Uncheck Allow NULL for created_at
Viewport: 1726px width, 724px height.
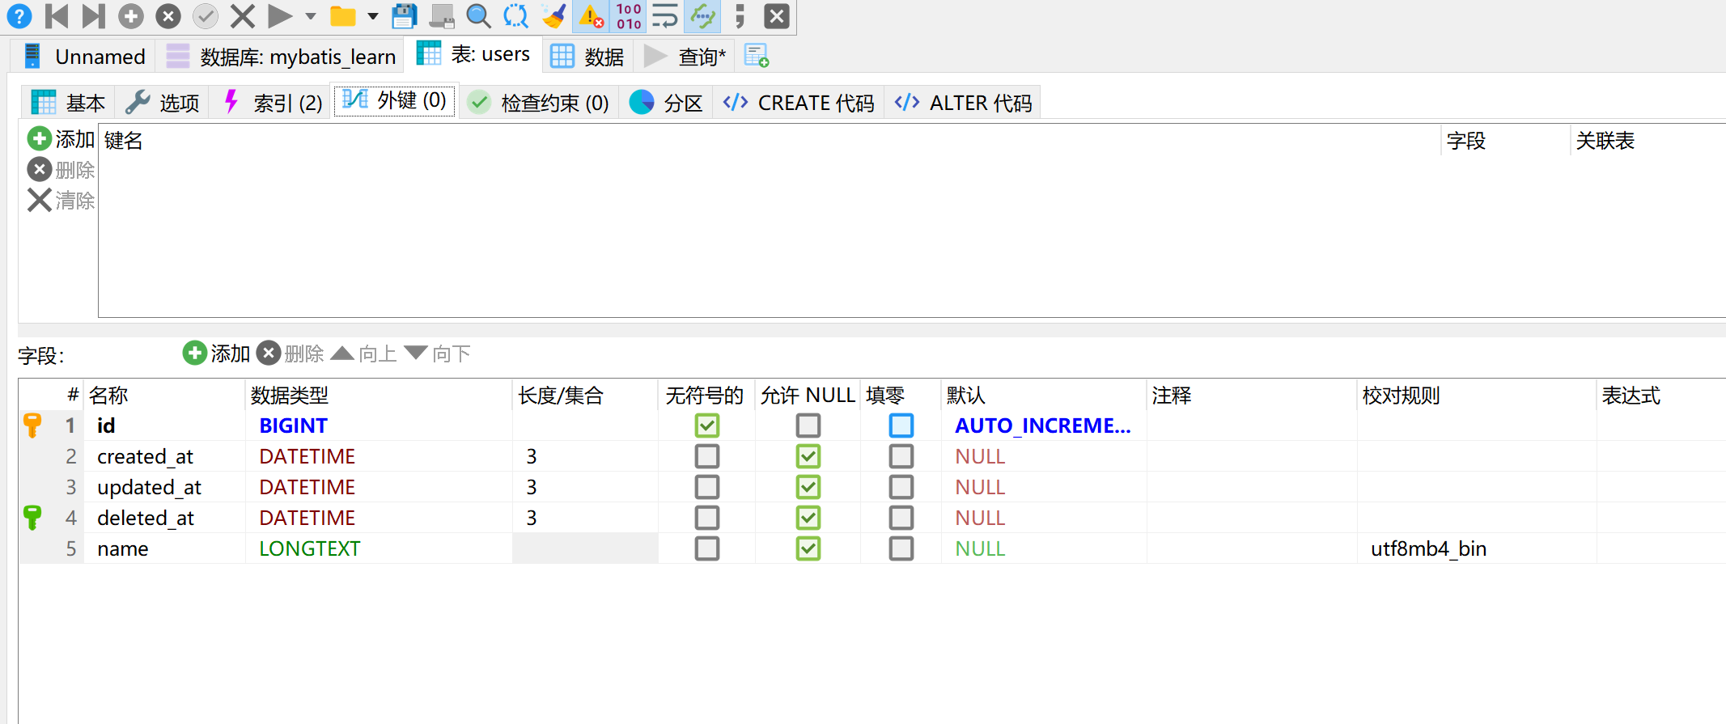[x=808, y=456]
